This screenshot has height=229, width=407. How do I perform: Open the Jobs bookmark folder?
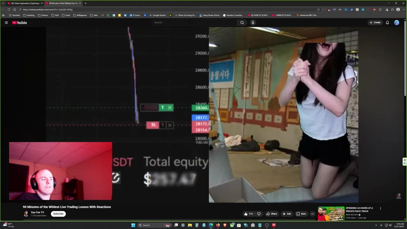tap(94, 15)
